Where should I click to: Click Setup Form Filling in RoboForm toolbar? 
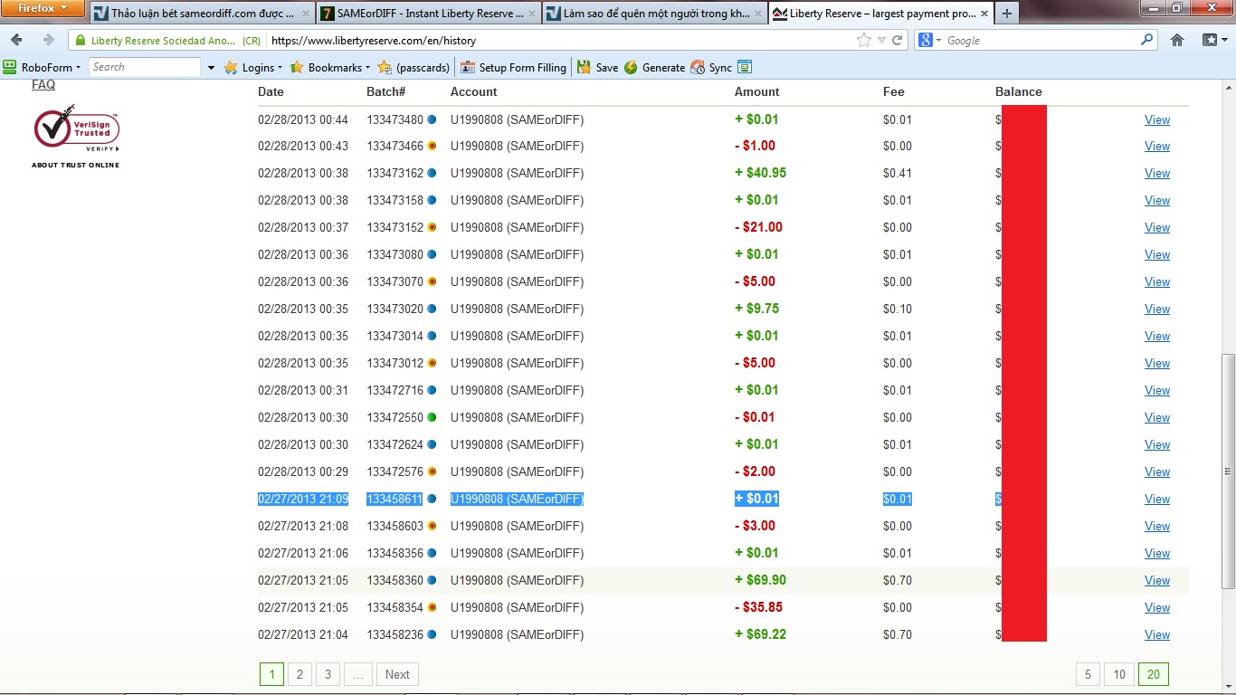coord(513,67)
